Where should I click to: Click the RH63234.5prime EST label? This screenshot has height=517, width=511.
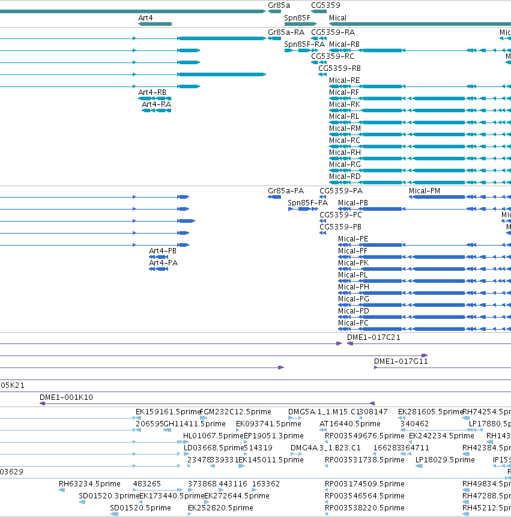[x=89, y=484]
